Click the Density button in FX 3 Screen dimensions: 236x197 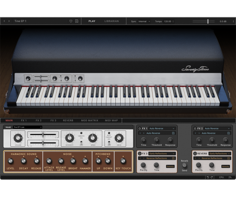click(170, 166)
